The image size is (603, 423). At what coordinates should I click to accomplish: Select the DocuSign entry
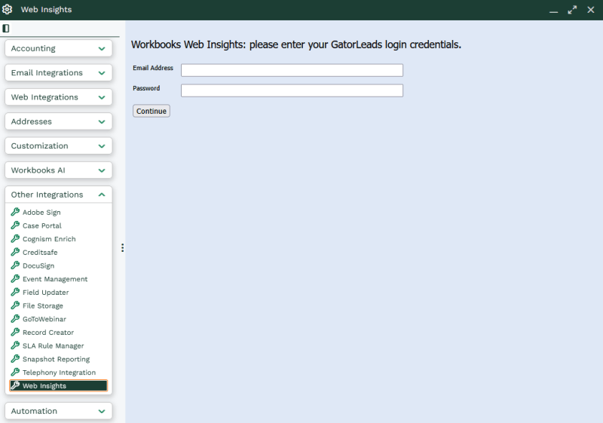[38, 265]
